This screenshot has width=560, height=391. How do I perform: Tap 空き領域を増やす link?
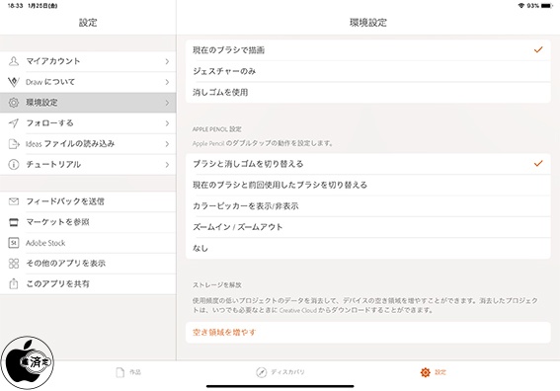pyautogui.click(x=224, y=332)
